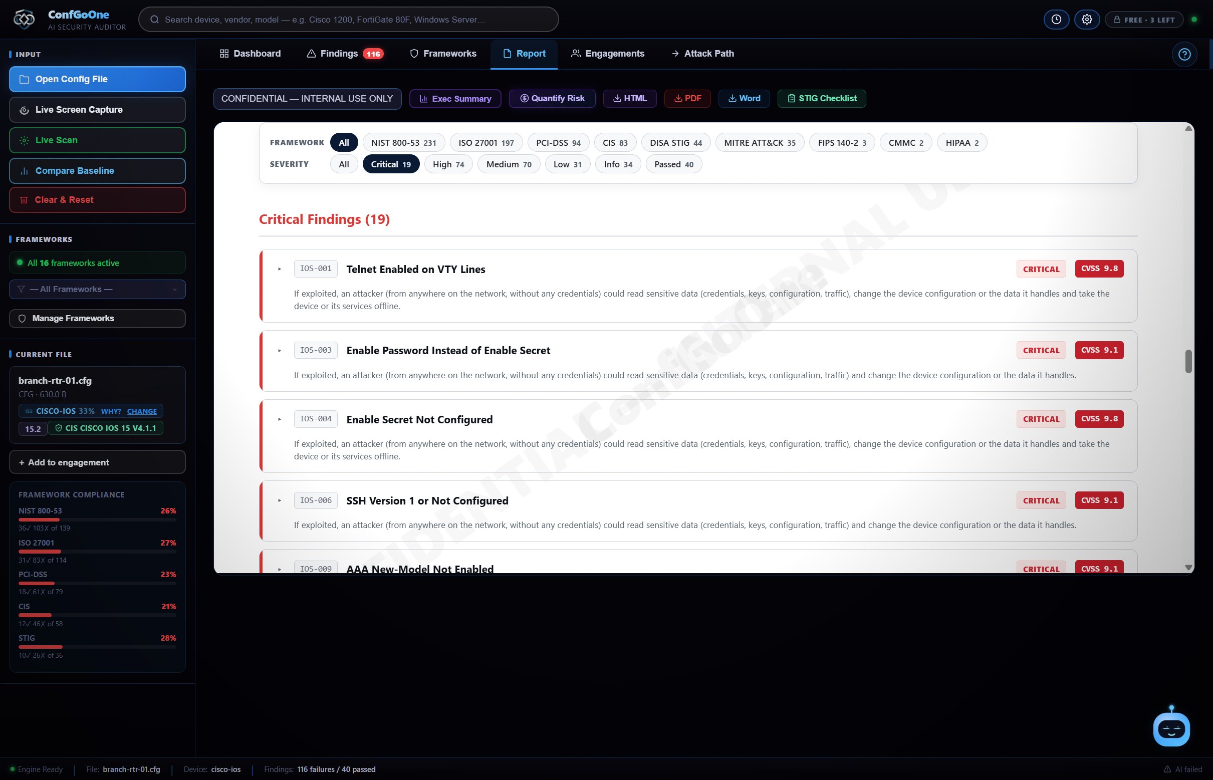This screenshot has width=1213, height=780.
Task: Click the Manage Frameworks button
Action: pos(97,319)
